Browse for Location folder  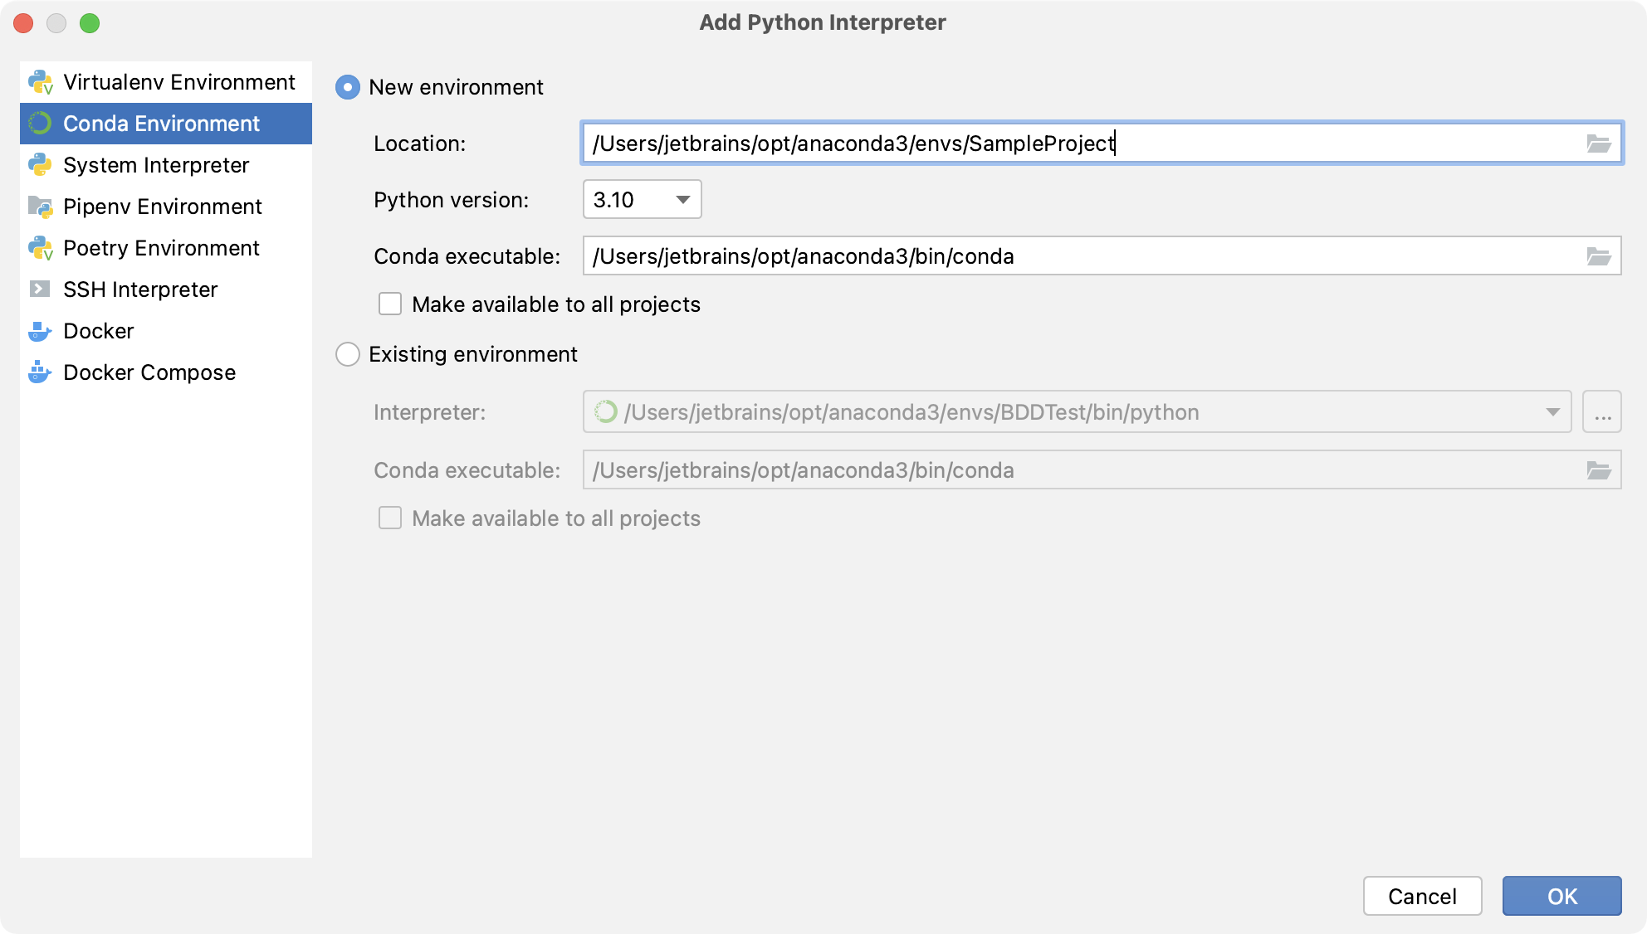(1598, 144)
